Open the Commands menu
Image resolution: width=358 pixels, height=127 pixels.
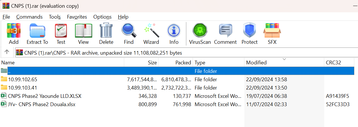click(29, 17)
